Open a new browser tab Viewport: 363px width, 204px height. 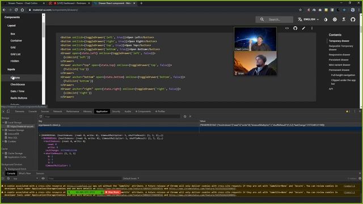[x=141, y=3]
